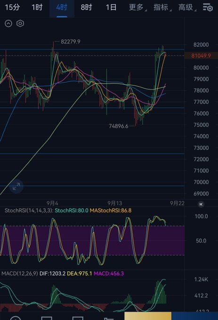
Task: Tap the MACD(12,26,9) indicator label
Action: tap(20, 273)
